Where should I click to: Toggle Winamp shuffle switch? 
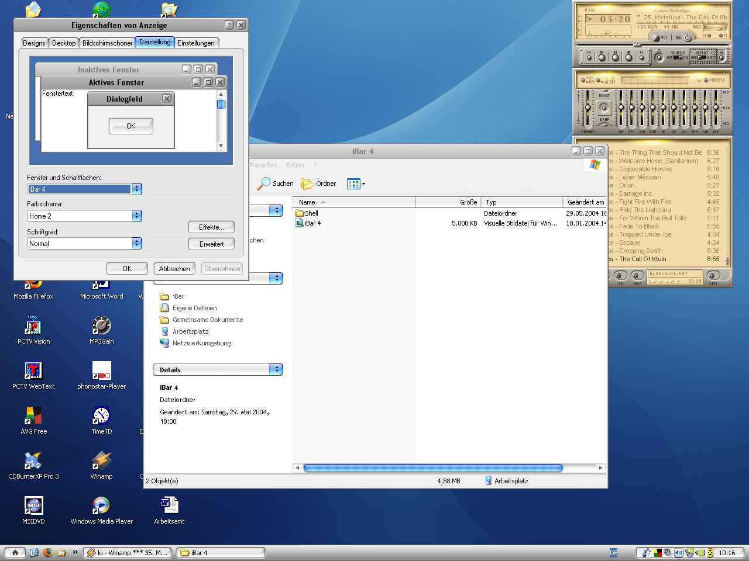pos(678,57)
